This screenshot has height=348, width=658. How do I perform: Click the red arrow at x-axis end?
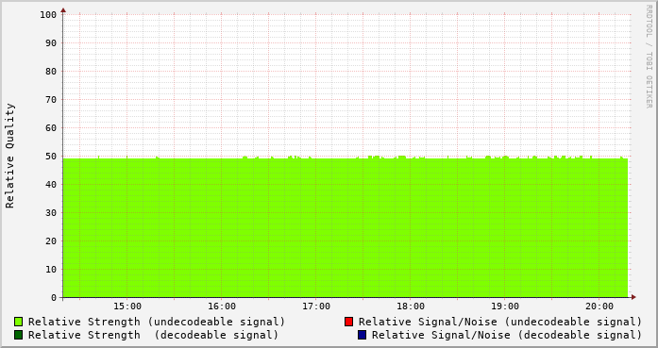point(633,297)
